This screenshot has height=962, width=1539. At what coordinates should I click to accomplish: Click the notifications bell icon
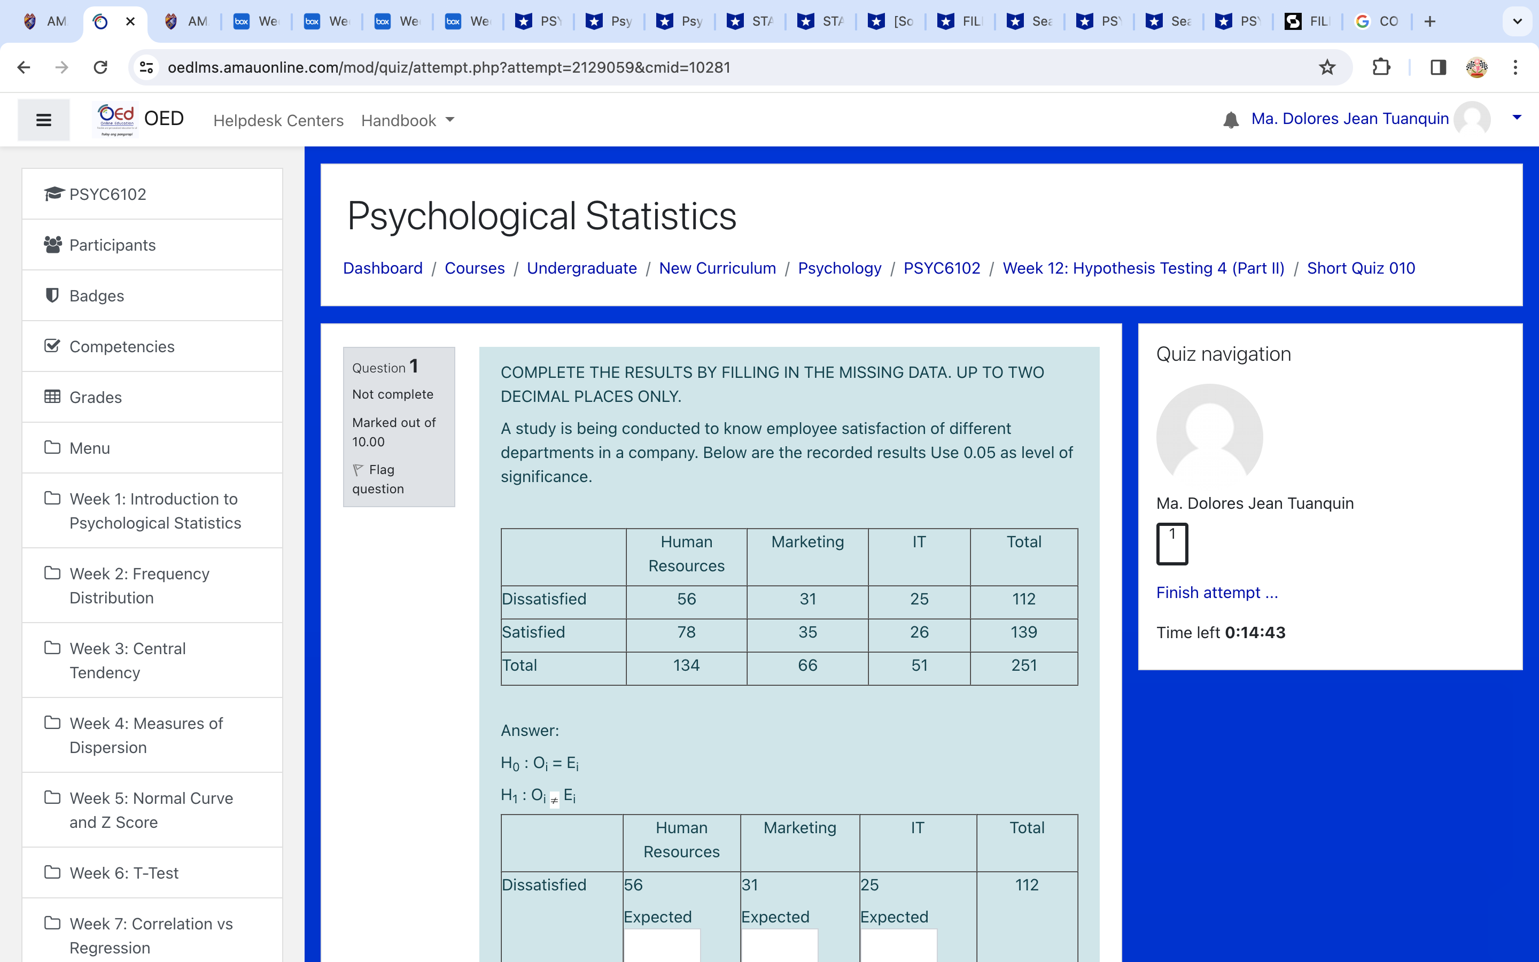(1231, 120)
